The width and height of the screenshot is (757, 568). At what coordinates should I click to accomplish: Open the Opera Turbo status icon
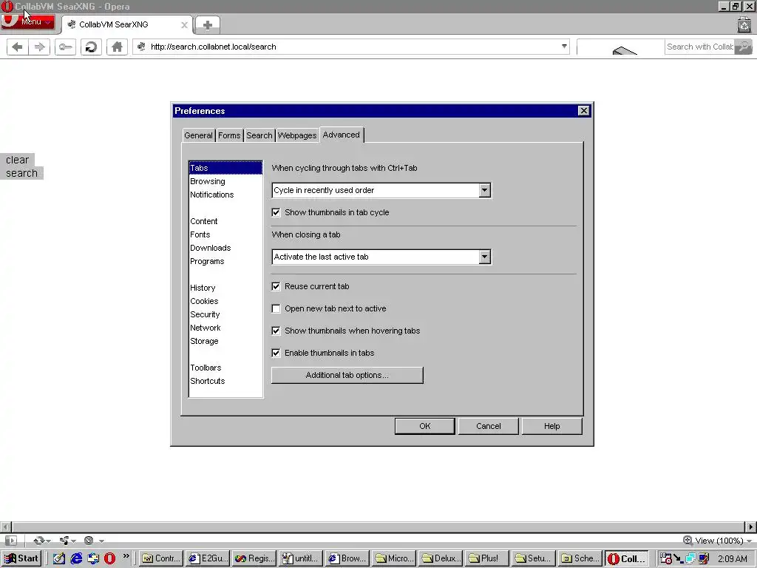pyautogui.click(x=89, y=541)
